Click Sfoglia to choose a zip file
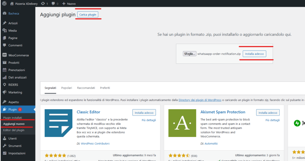 pos(189,54)
